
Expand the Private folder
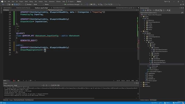148,44
